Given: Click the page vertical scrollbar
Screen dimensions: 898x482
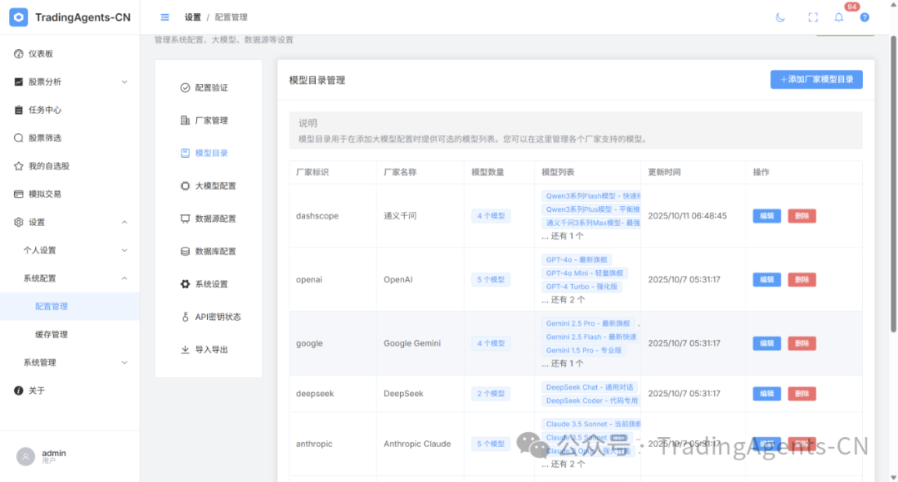Looking at the screenshot, I should tap(892, 166).
